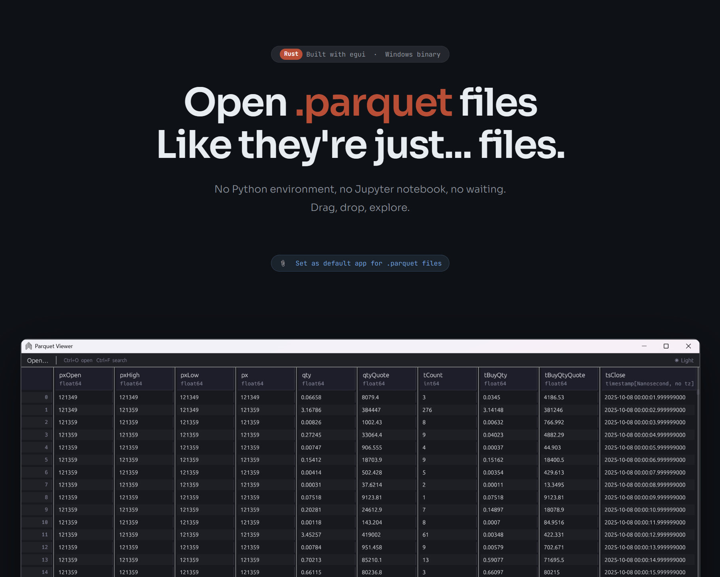Click qty cell 0.00826
Screen dimensions: 720x577
pos(311,422)
